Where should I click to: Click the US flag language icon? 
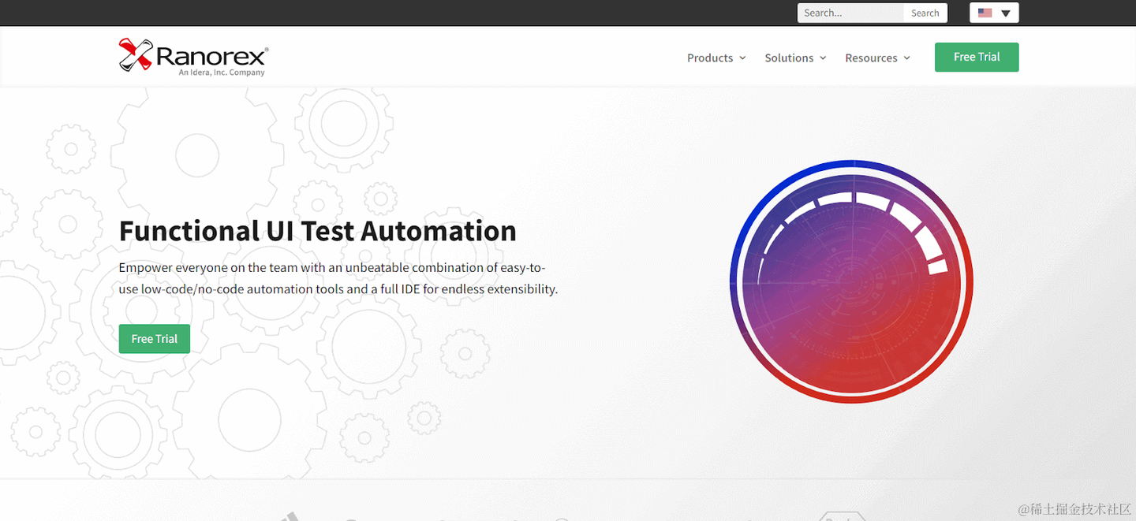[985, 13]
